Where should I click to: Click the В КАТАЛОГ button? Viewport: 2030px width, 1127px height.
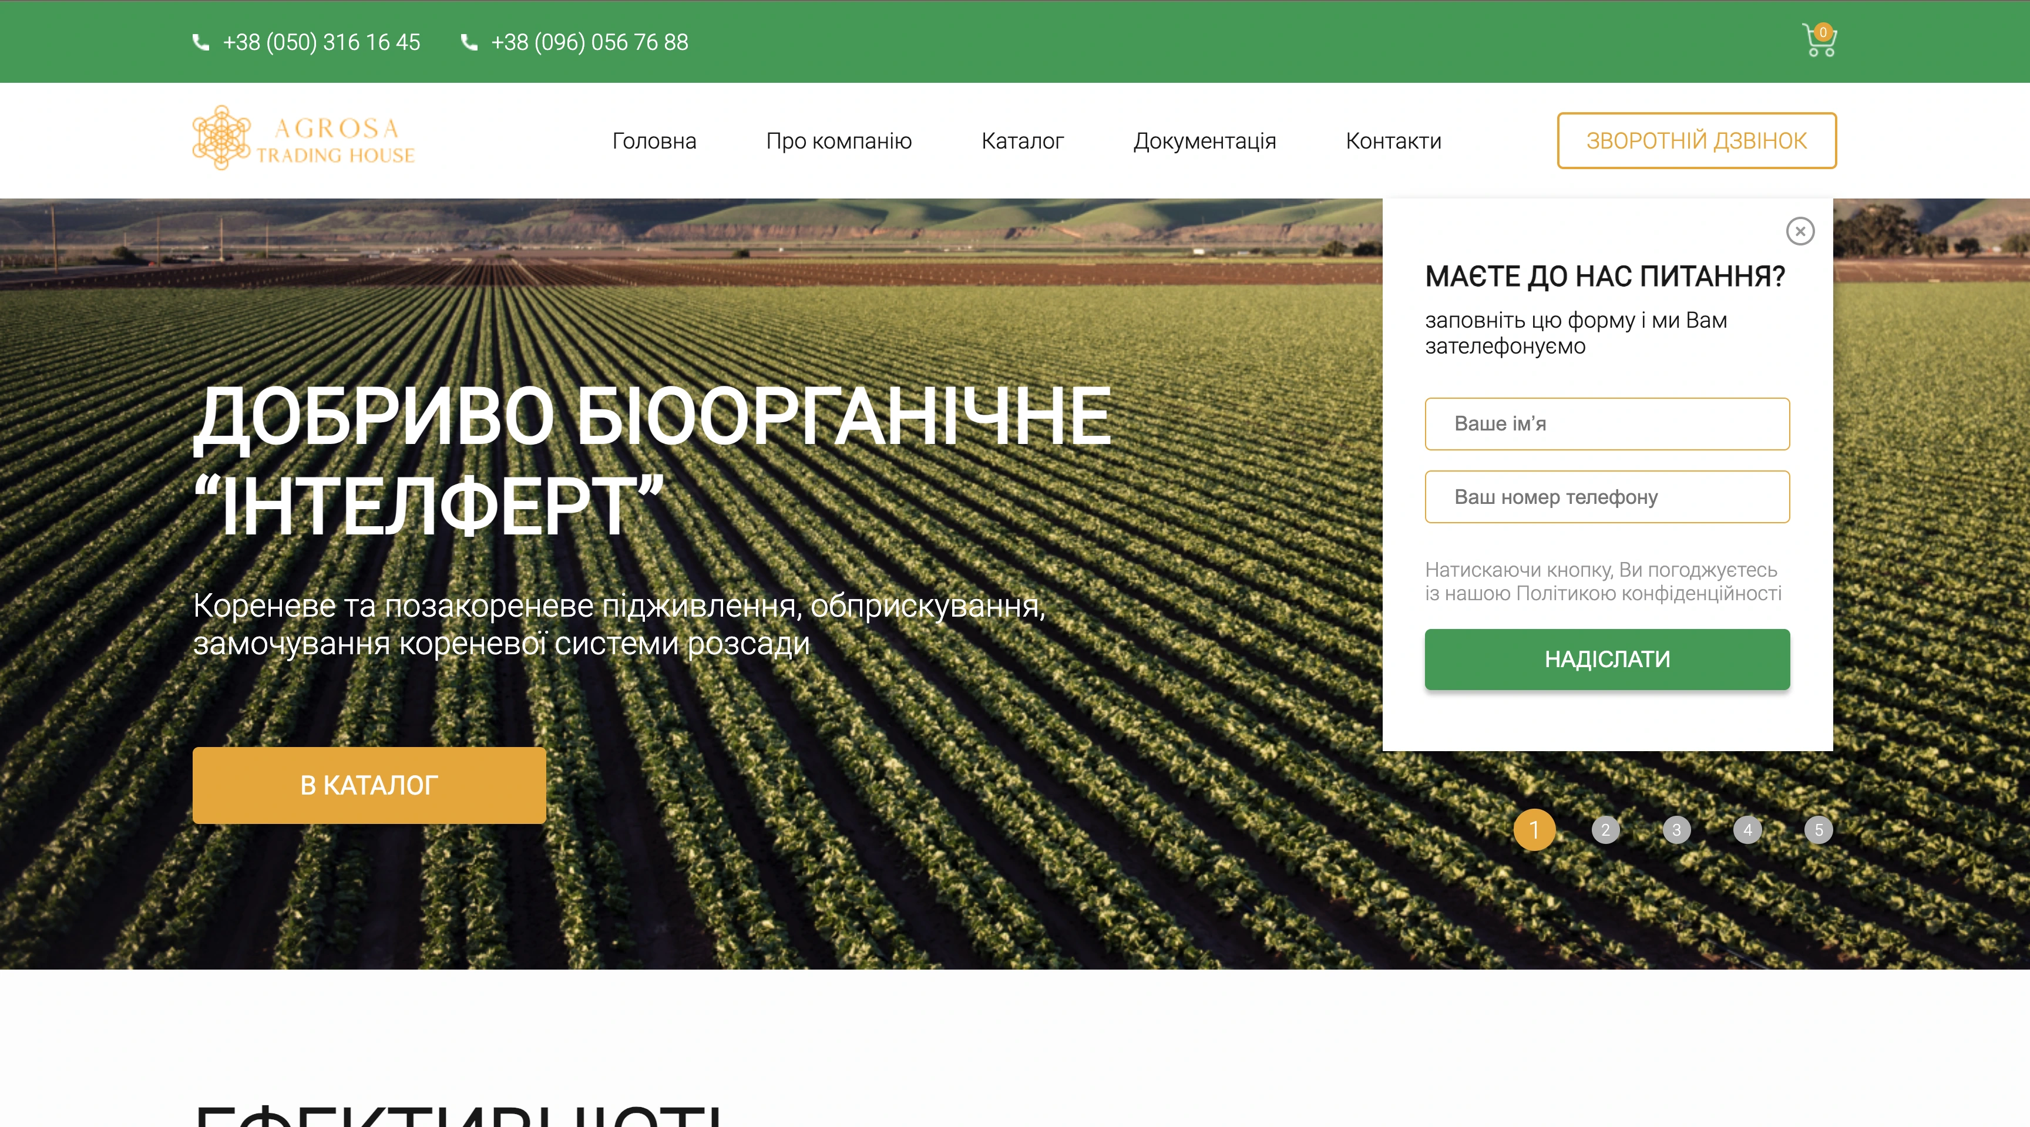coord(369,785)
